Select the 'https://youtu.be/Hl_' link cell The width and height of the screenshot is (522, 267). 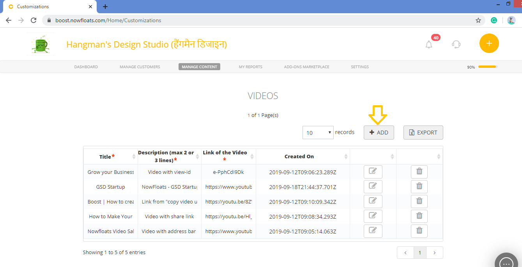point(228,216)
